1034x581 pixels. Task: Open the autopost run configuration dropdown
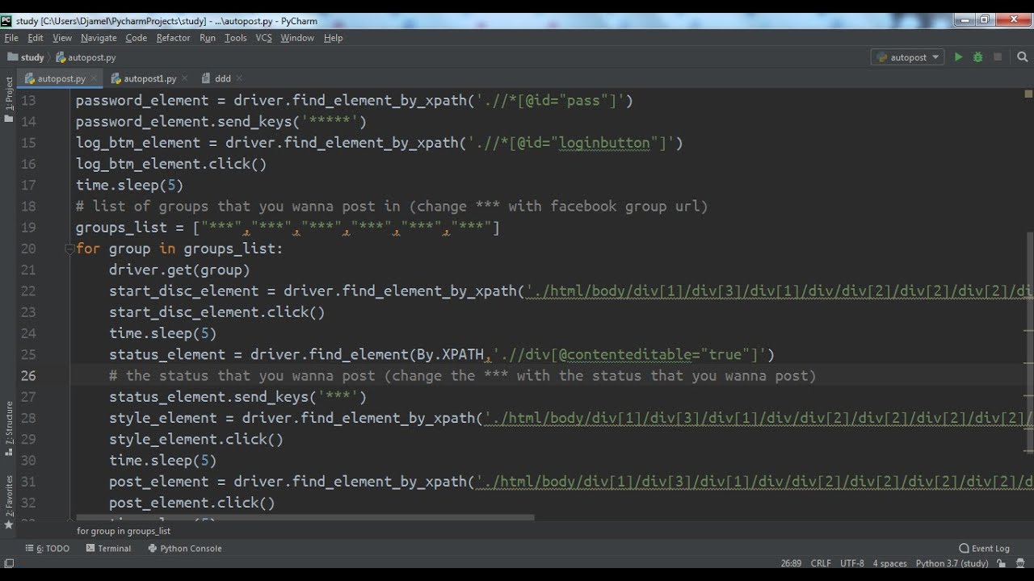(x=907, y=57)
